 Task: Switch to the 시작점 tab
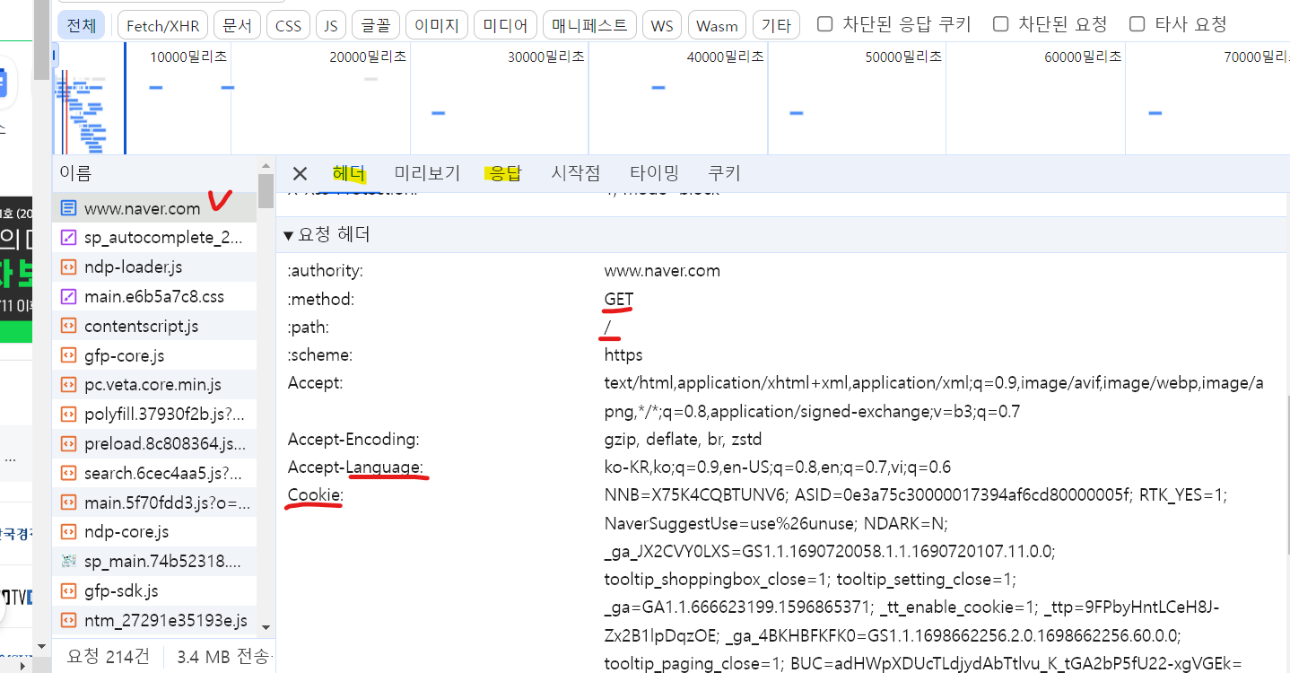coord(576,173)
